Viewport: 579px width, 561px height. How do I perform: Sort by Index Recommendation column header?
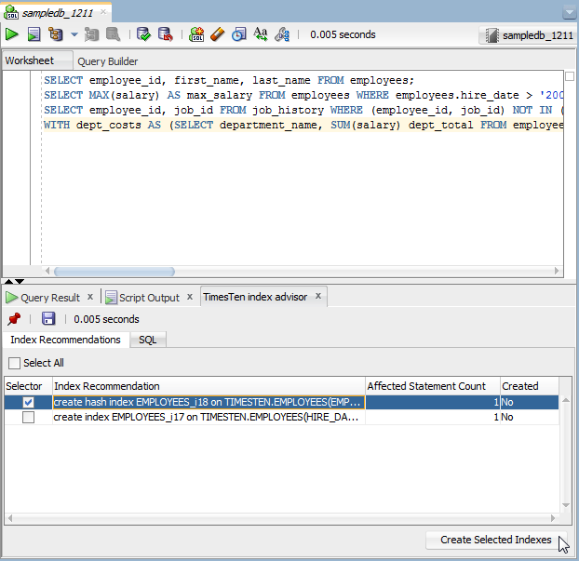[x=209, y=386]
